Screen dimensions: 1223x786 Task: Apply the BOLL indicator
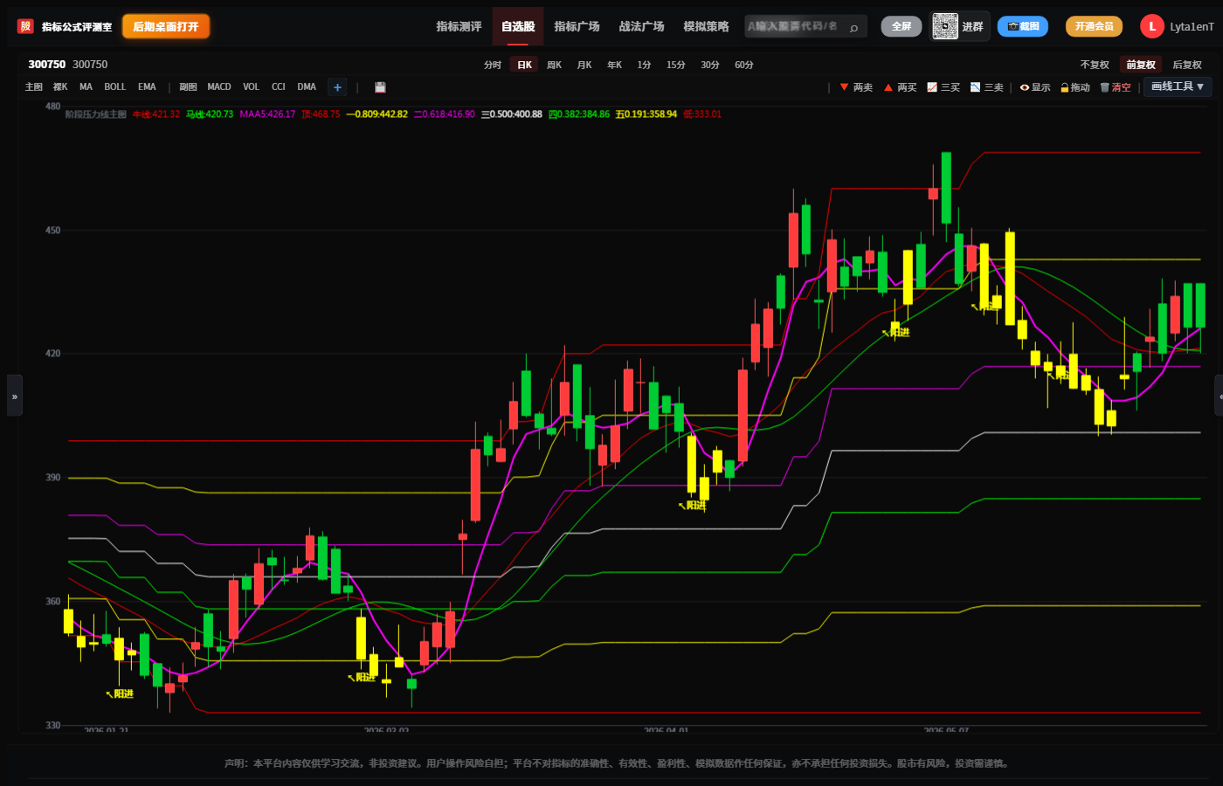click(x=115, y=87)
